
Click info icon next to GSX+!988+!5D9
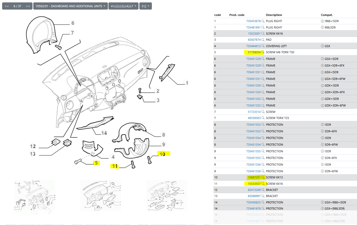[x=322, y=202]
